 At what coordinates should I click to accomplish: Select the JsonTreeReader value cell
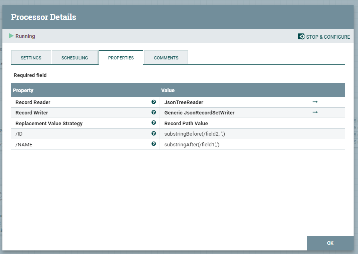point(234,102)
